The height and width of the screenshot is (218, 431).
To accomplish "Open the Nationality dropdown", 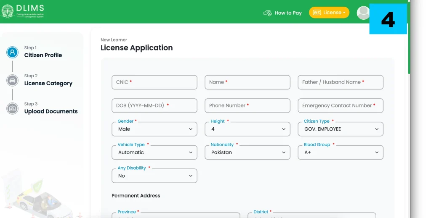I will pos(247,152).
